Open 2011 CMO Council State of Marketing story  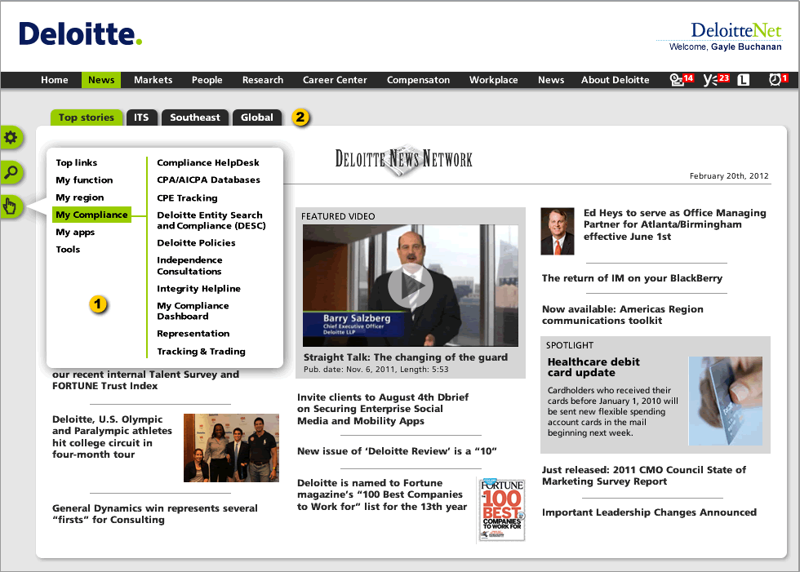(644, 476)
